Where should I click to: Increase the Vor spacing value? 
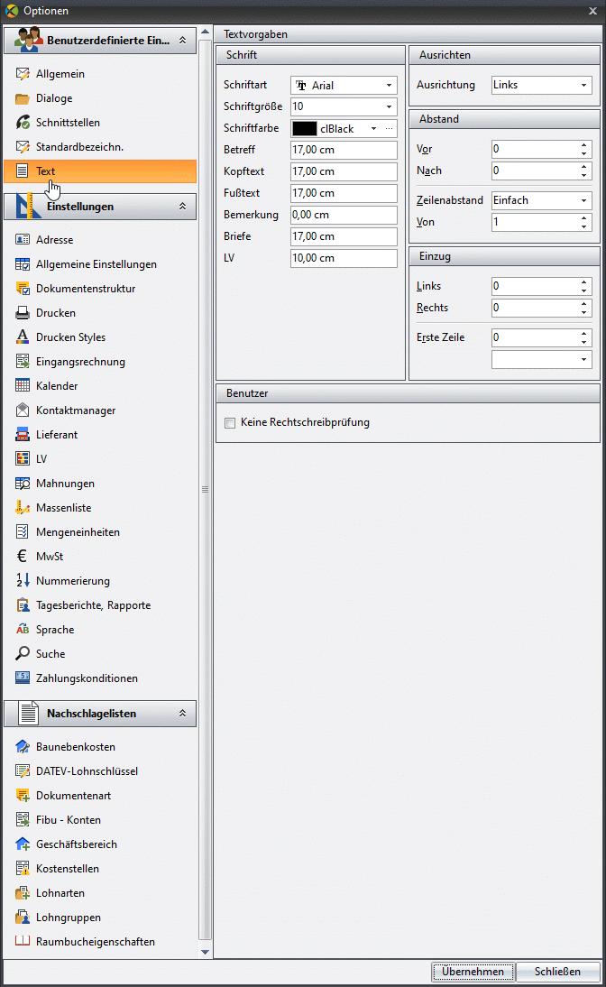[584, 144]
